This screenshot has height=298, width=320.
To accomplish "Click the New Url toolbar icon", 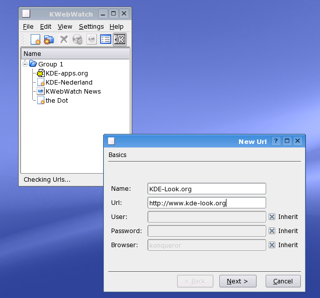I will click(36, 39).
